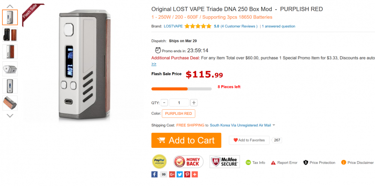Share product on Facebook

tap(154, 174)
